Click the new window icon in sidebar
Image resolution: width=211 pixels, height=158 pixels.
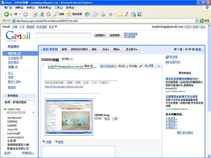167,57
